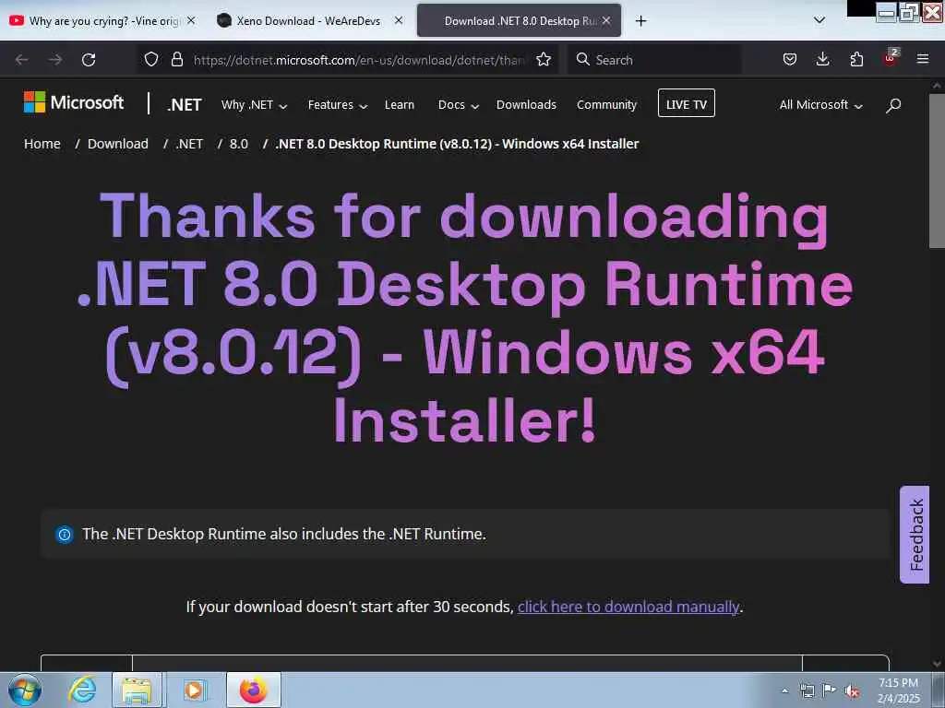The height and width of the screenshot is (708, 945).
Task: Open a new browser tab
Action: (640, 21)
